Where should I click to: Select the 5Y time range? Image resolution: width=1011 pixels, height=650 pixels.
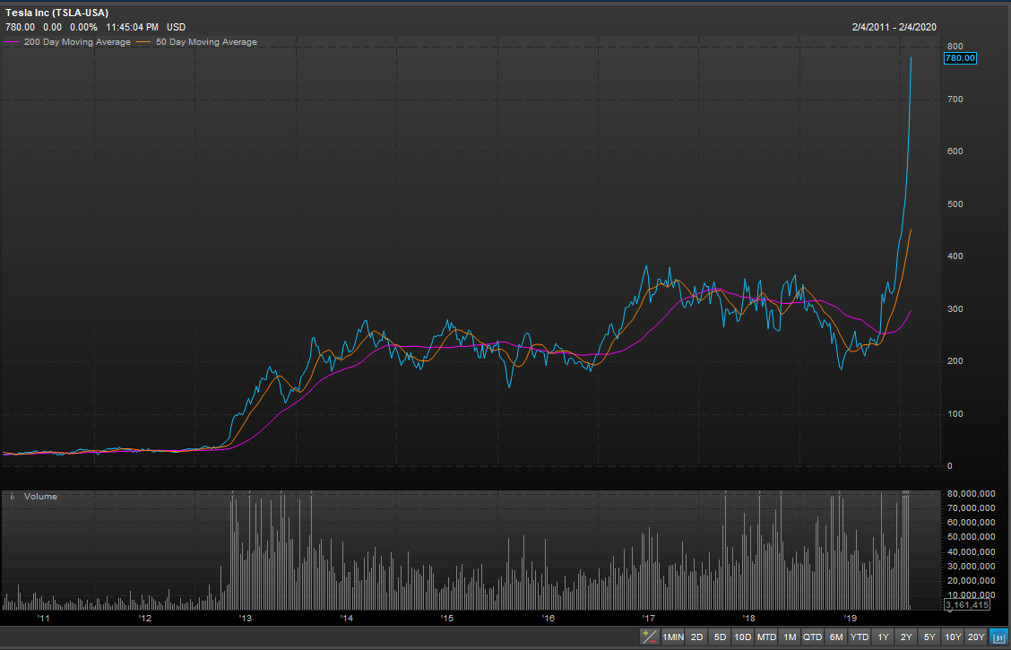(x=929, y=637)
